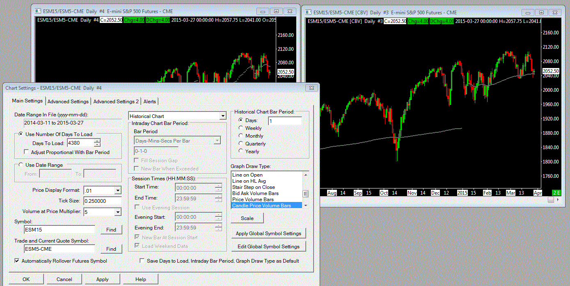Image resolution: width=570 pixels, height=286 pixels.
Task: Choose the Quarterly bar period
Action: pyautogui.click(x=252, y=144)
